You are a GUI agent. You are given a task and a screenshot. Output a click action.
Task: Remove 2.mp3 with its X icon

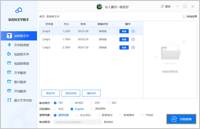click(133, 31)
